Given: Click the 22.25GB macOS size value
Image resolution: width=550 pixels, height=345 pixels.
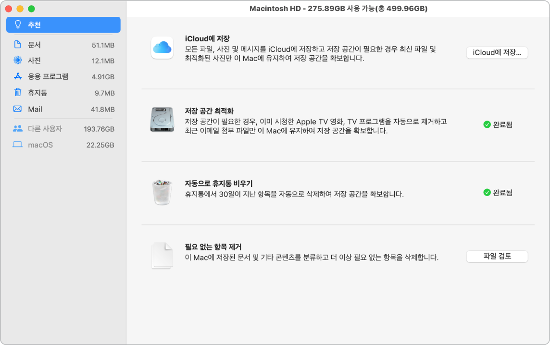Looking at the screenshot, I should click(100, 145).
